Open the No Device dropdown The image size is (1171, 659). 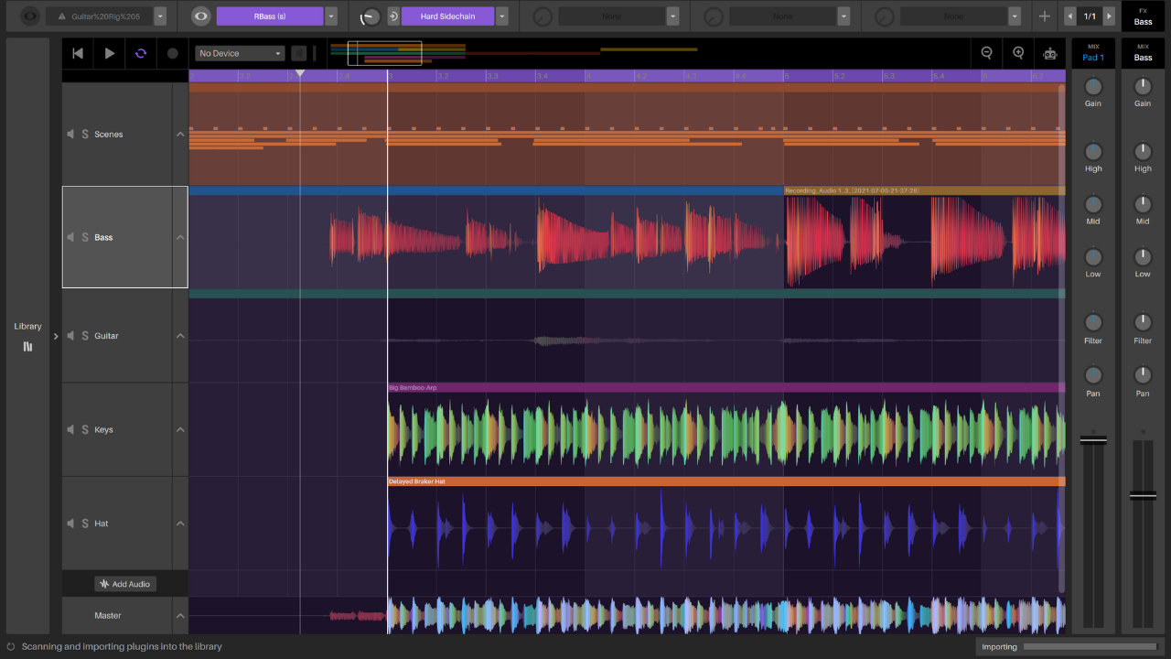(x=241, y=53)
